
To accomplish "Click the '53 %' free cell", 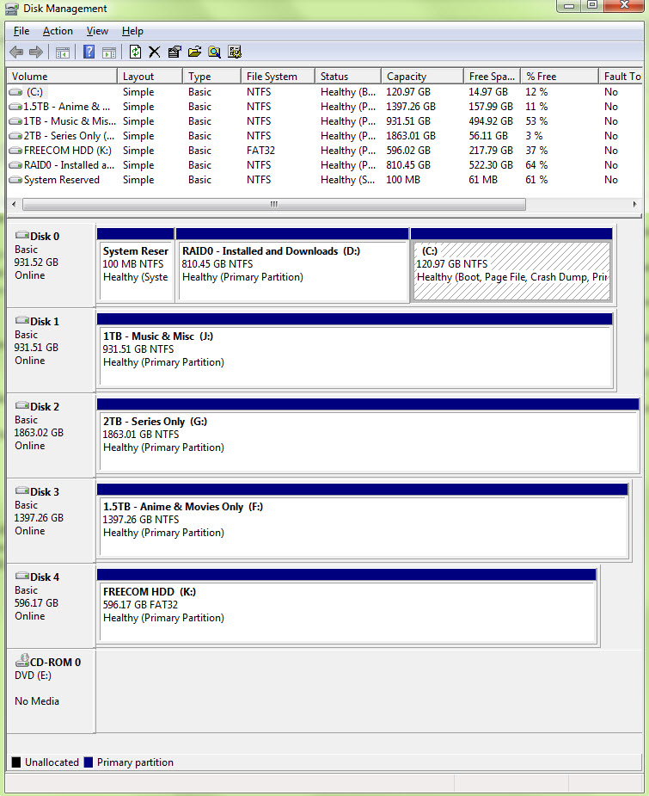I will 536,121.
